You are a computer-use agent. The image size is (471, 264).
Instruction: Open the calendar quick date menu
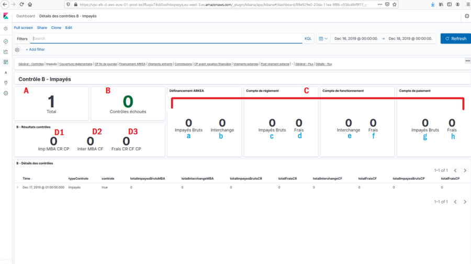[322, 39]
